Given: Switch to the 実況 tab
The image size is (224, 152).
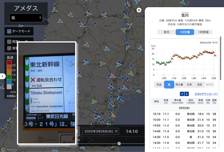Looking at the screenshot, I should [x=166, y=32].
